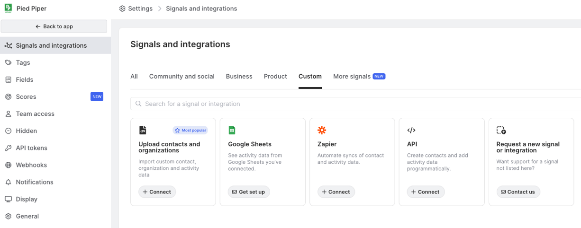Connect the Zapier integration
The height and width of the screenshot is (228, 581).
[x=336, y=192]
